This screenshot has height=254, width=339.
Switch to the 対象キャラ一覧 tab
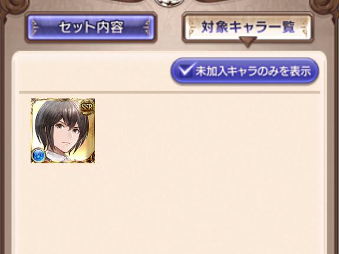pyautogui.click(x=248, y=27)
